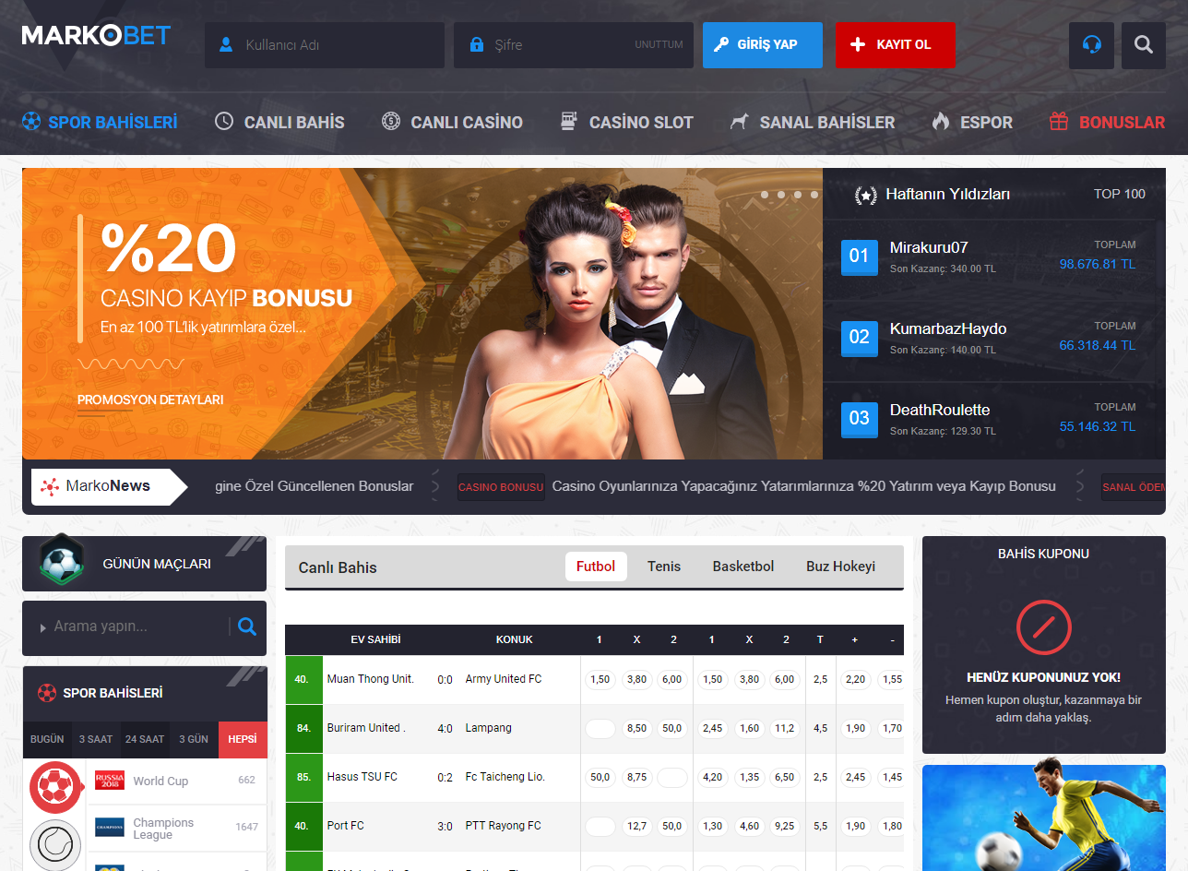Screen dimensions: 1188x871
Task: Open the World Cup league row
Action: click(176, 781)
